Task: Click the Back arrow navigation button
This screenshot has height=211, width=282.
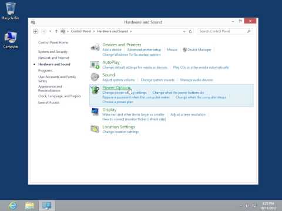Action: [x=35, y=31]
